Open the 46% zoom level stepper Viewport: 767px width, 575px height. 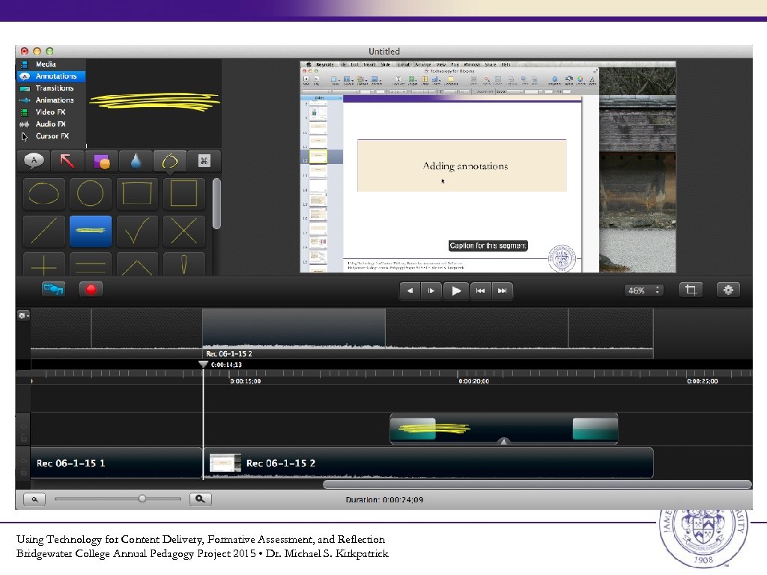643,290
